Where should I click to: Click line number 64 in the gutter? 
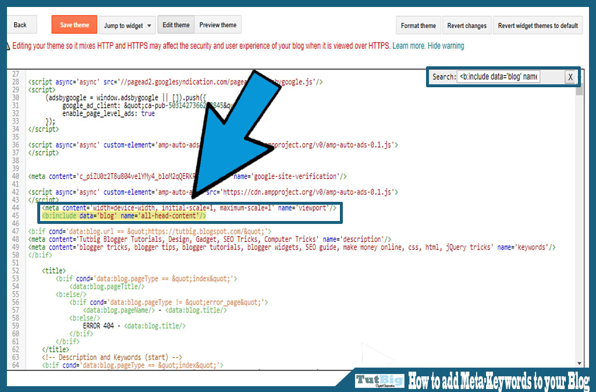coord(16,365)
